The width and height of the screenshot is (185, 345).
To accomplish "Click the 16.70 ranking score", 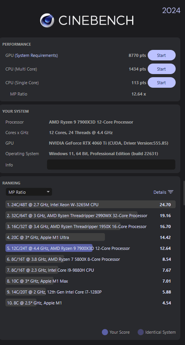I will point(165,226).
